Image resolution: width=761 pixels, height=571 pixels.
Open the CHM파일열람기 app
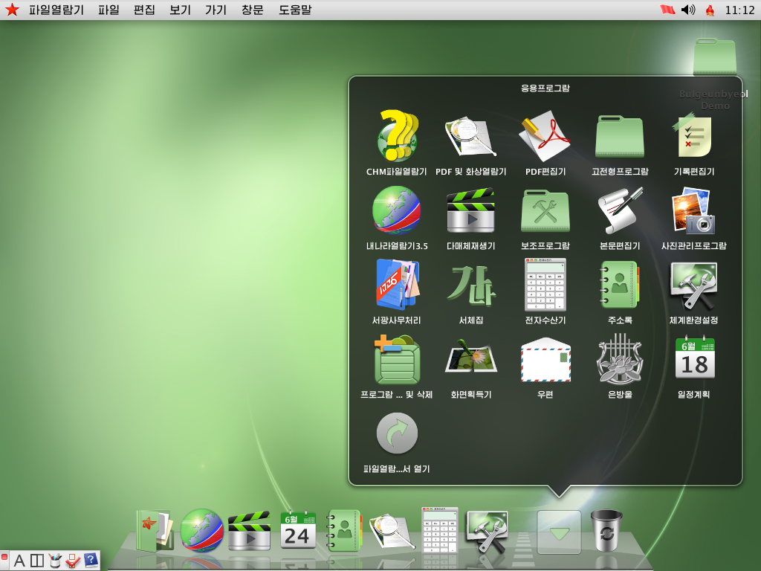click(x=397, y=137)
